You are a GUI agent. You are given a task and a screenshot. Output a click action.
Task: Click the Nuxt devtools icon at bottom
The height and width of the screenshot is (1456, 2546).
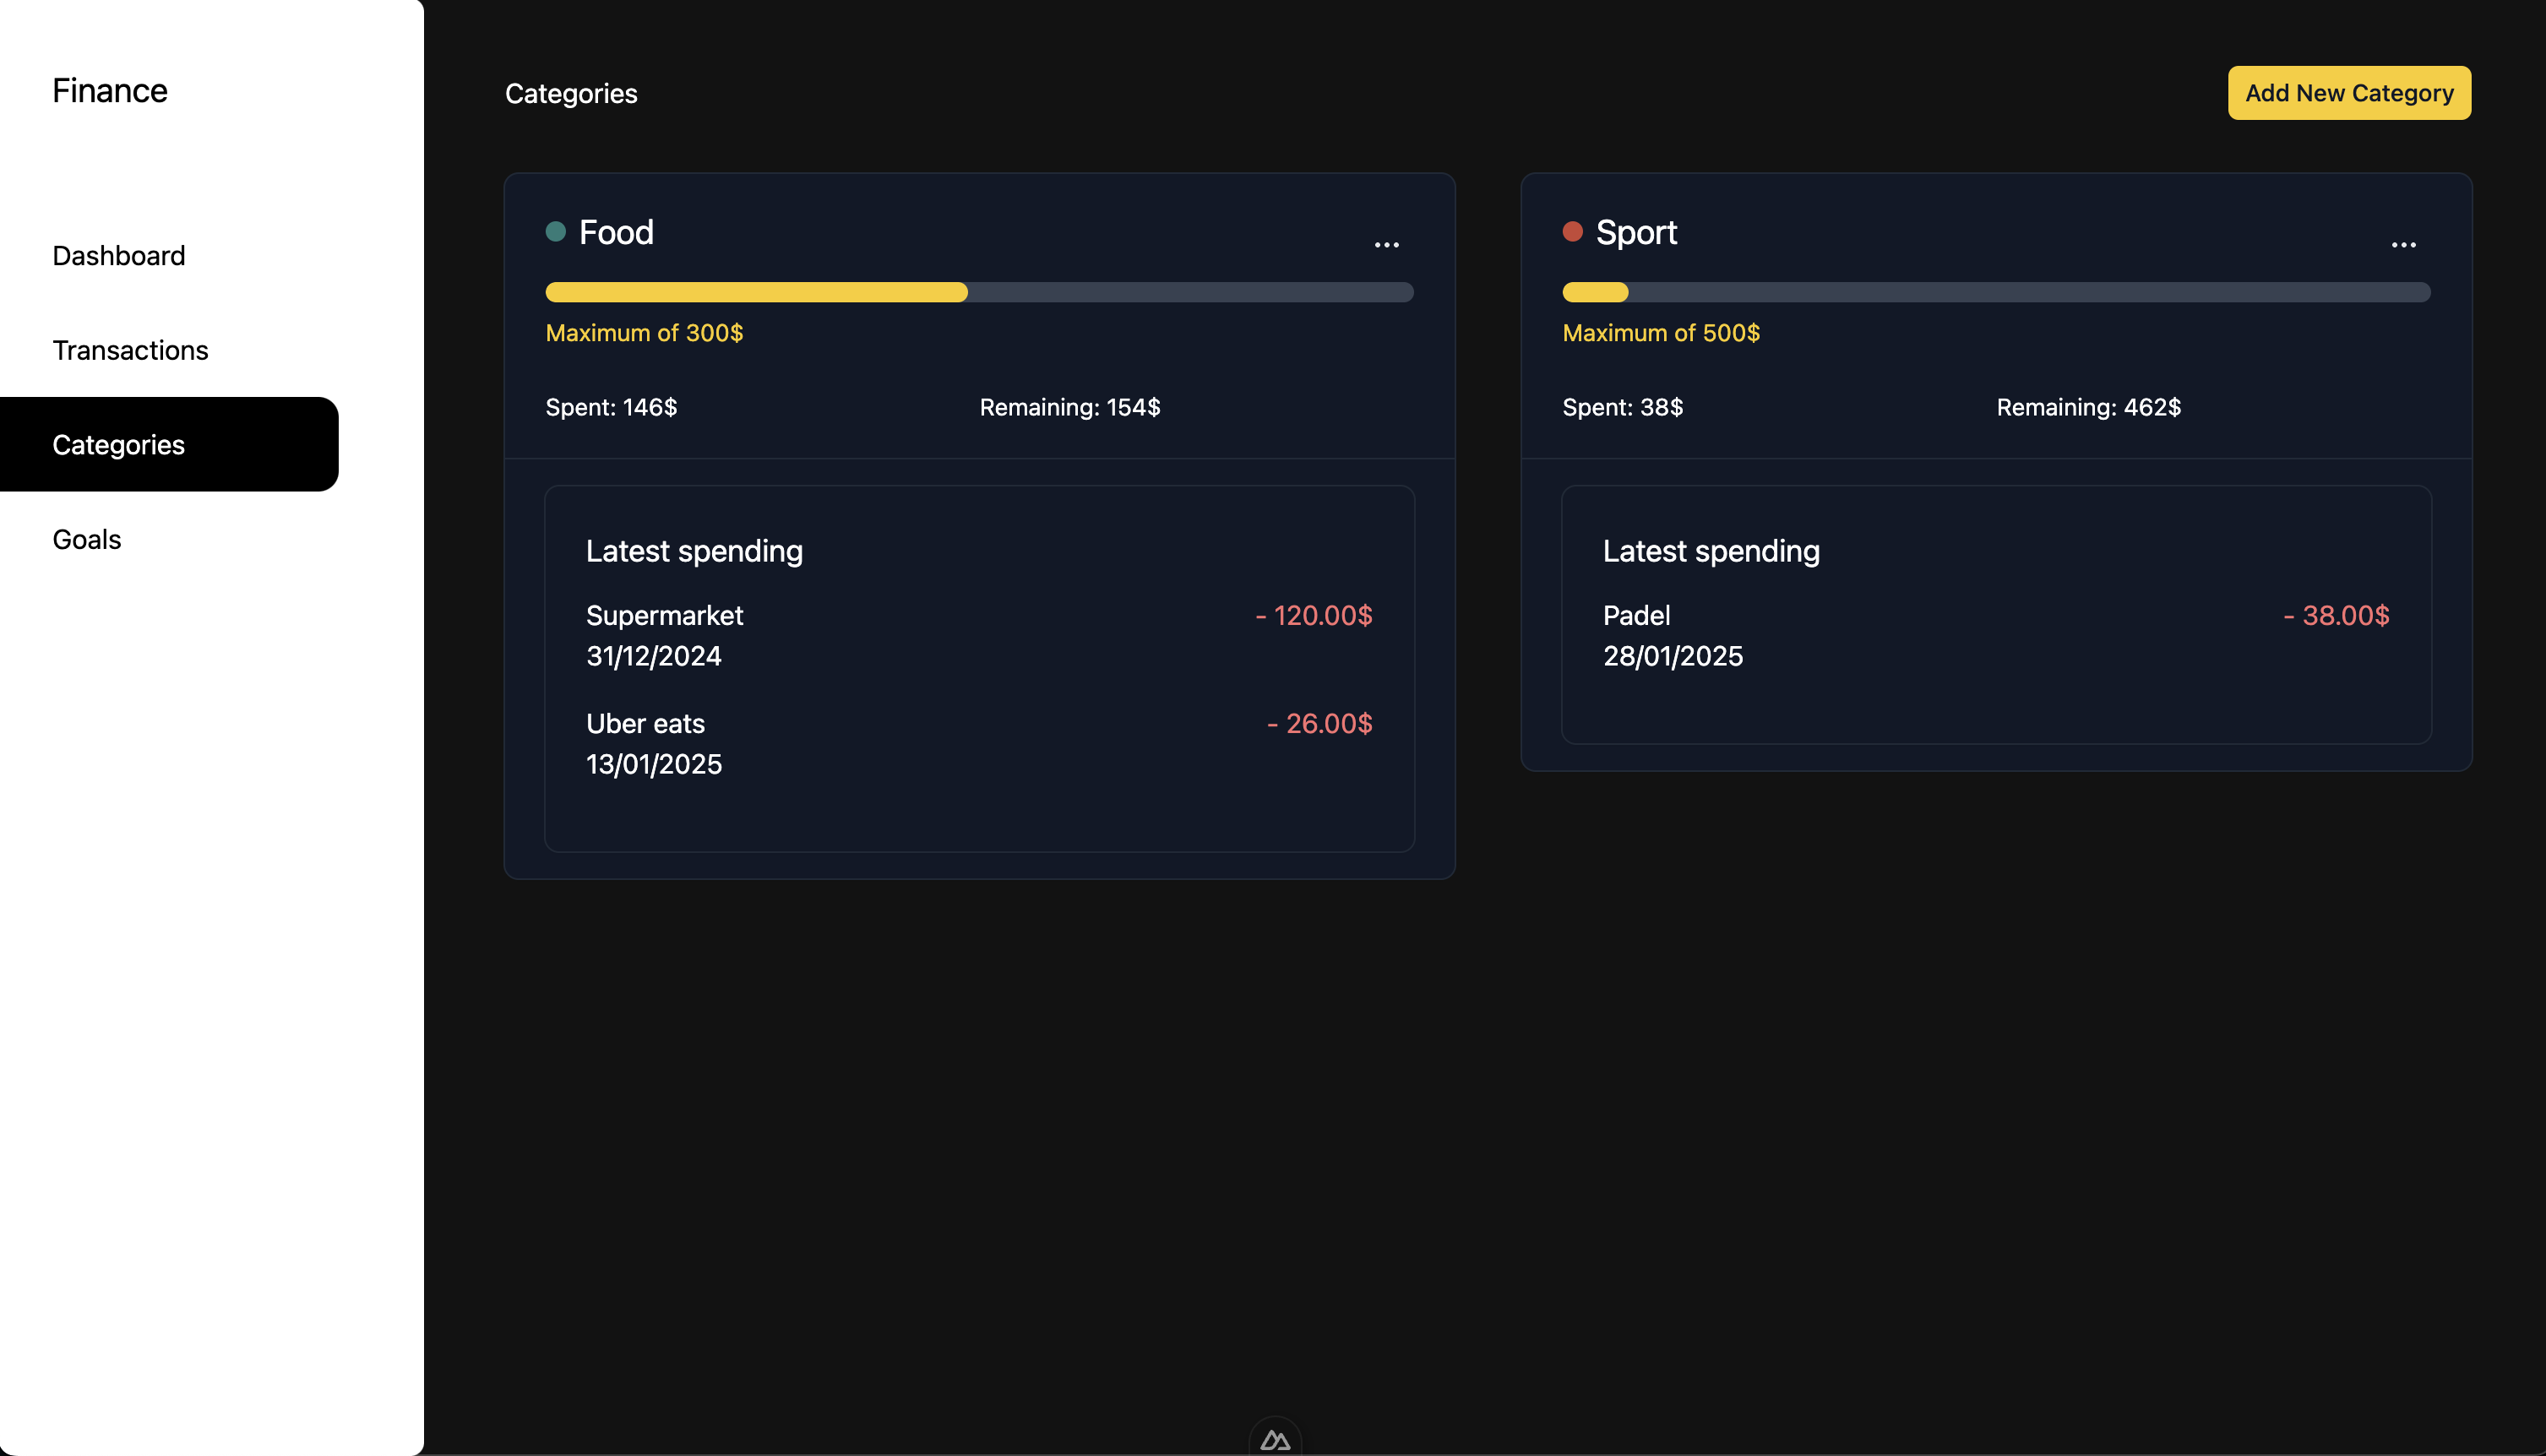point(1275,1438)
